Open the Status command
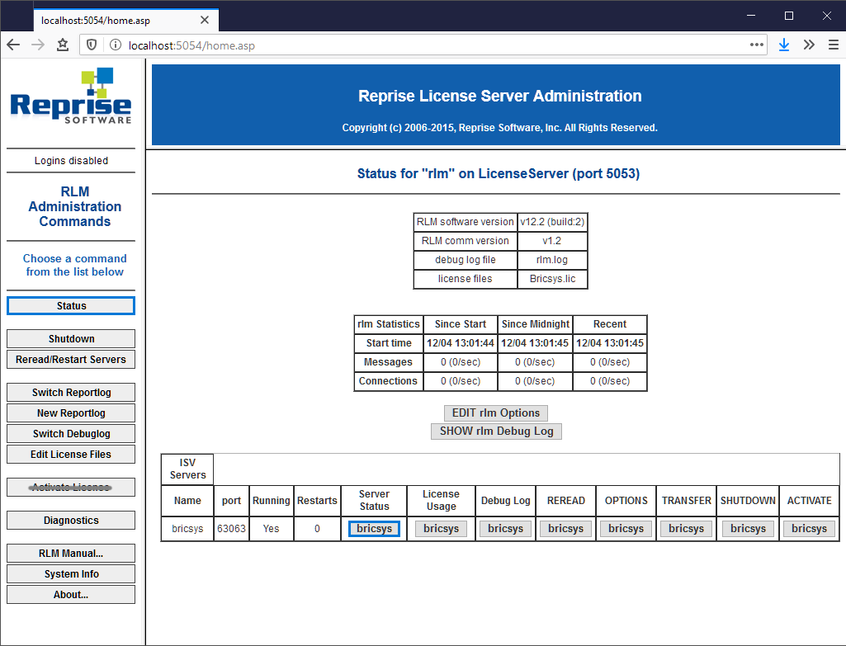Image resolution: width=846 pixels, height=646 pixels. 71,306
